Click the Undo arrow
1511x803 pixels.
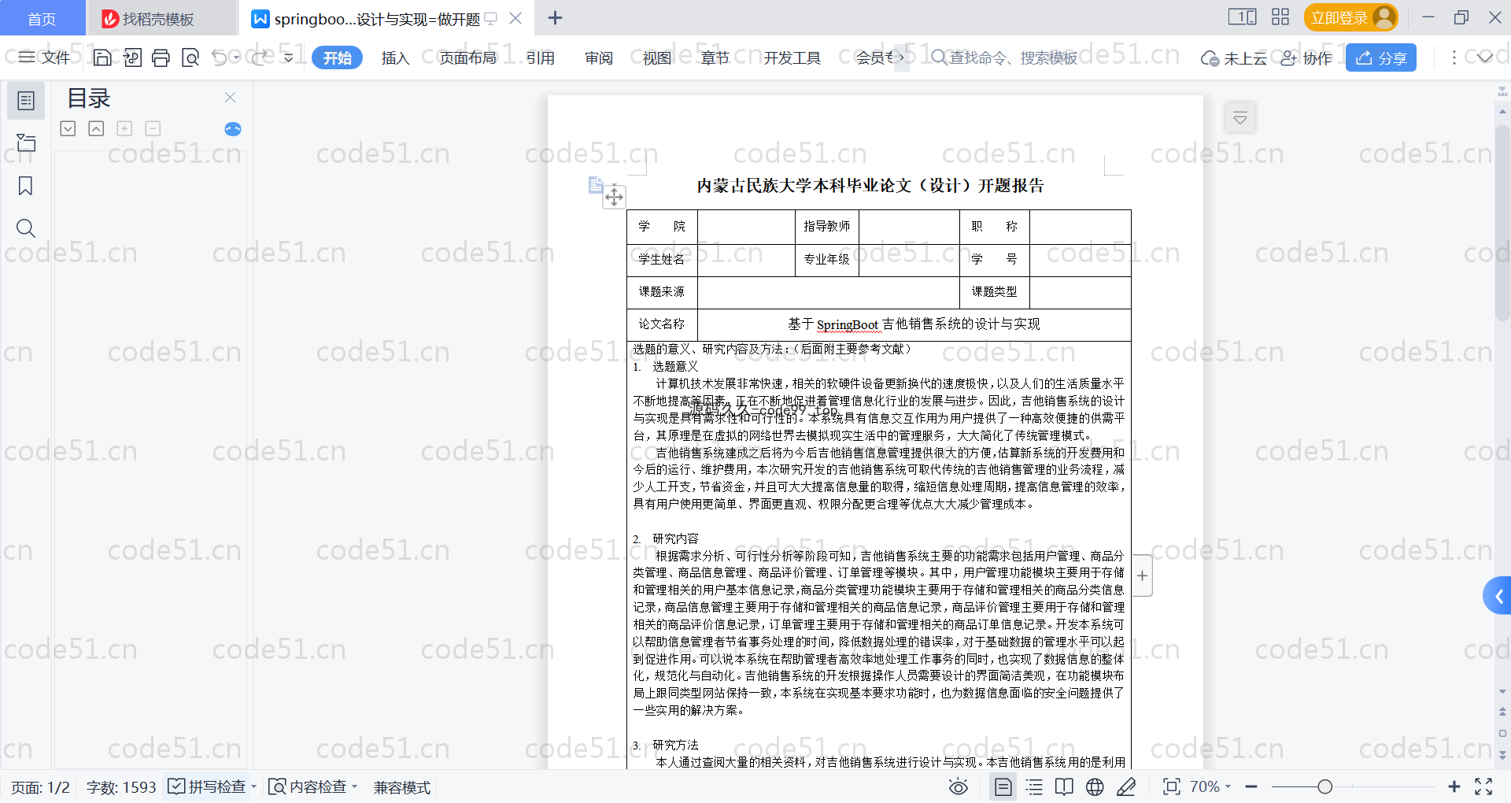[220, 57]
